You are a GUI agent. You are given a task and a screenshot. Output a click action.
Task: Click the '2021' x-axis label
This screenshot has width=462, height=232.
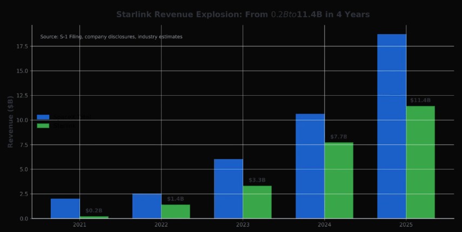[79, 224]
